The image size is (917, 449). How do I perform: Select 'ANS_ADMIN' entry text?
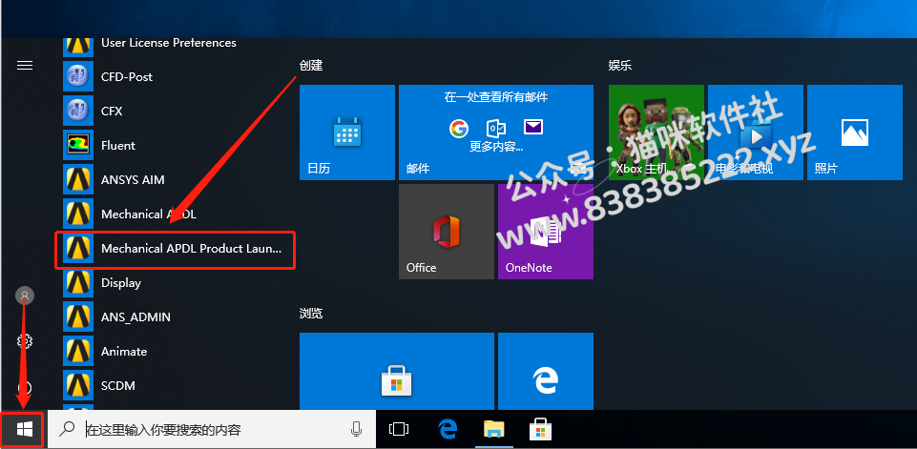[135, 317]
